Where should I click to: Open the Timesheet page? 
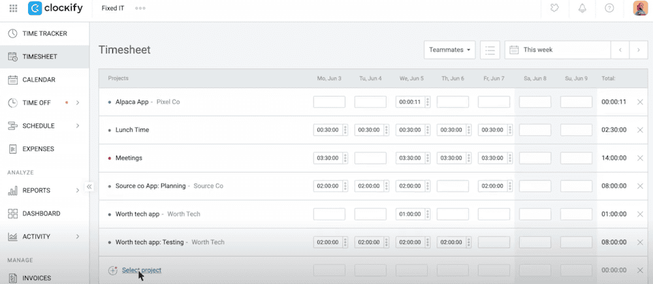(44, 57)
